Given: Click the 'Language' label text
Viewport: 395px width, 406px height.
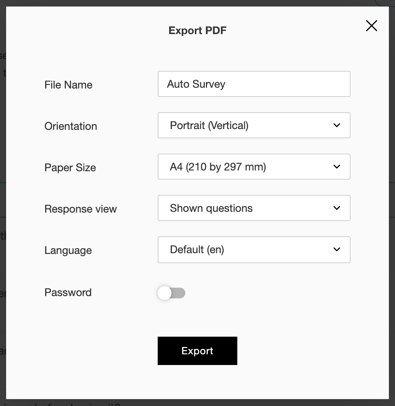Looking at the screenshot, I should (68, 250).
